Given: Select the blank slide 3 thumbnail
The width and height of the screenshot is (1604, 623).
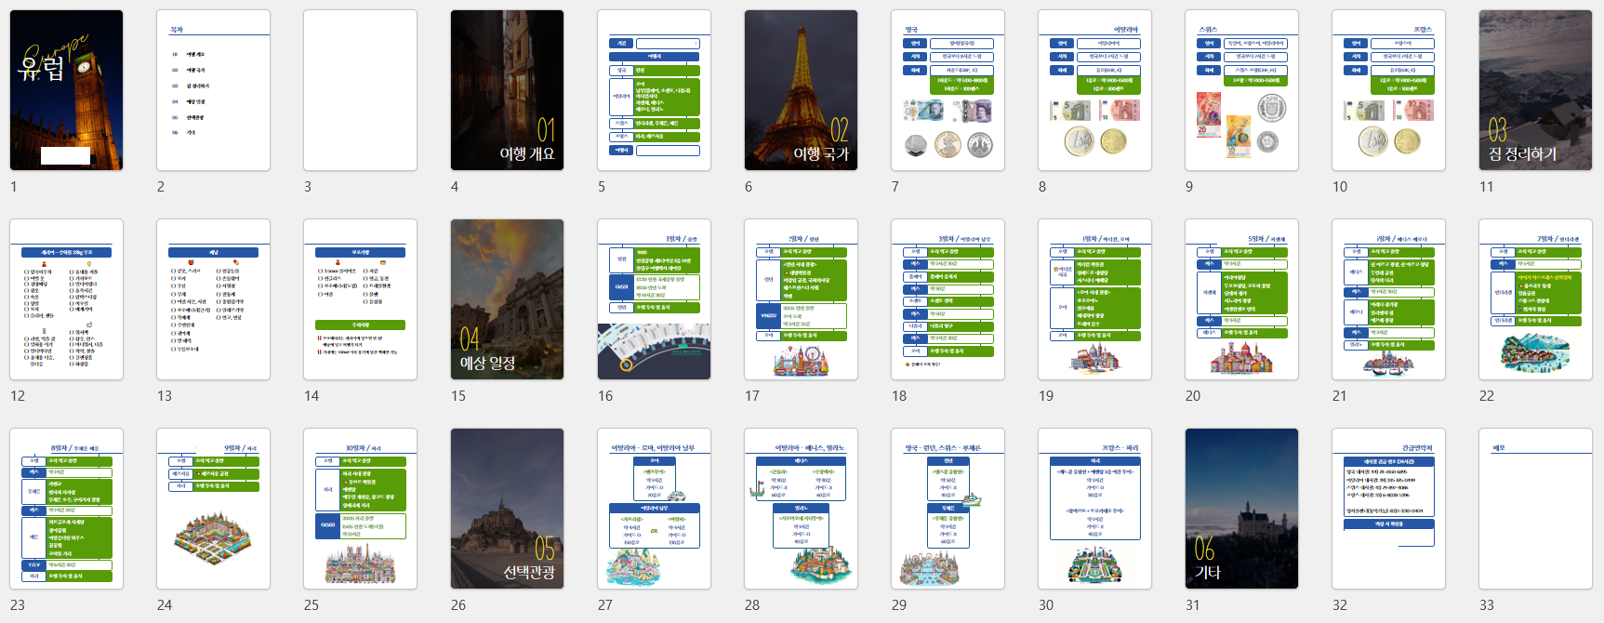Looking at the screenshot, I should 360,90.
